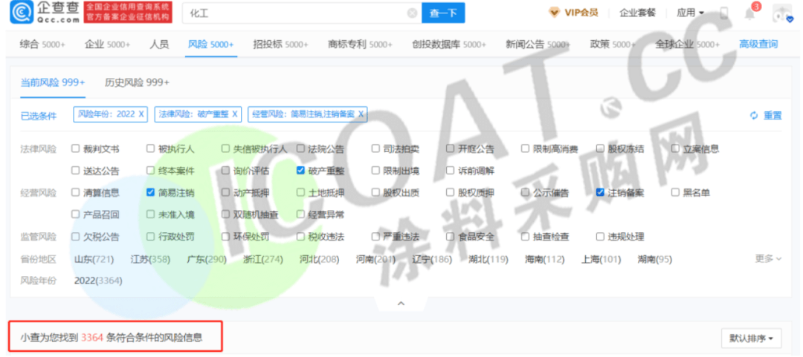Click the 重置 refresh icon
The width and height of the screenshot is (803, 357).
click(x=754, y=115)
